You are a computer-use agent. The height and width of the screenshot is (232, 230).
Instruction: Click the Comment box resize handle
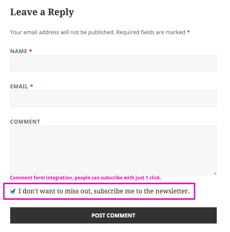tap(214, 173)
